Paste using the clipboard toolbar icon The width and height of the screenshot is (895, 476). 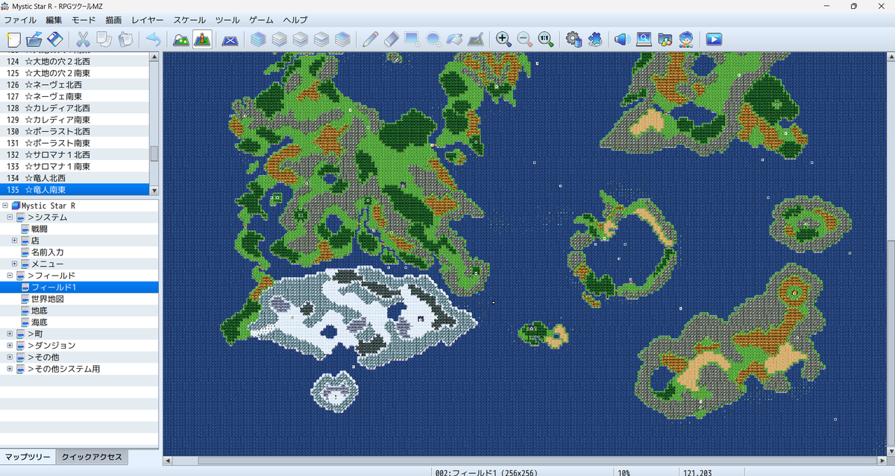125,39
